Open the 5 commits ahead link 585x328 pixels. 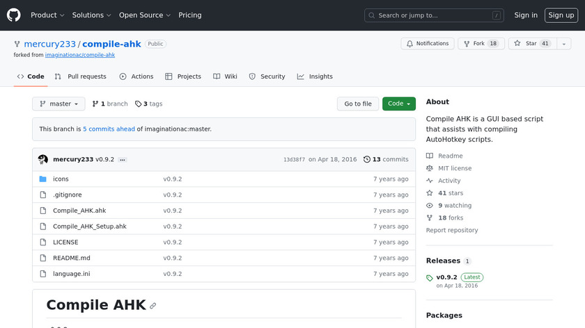(x=109, y=129)
